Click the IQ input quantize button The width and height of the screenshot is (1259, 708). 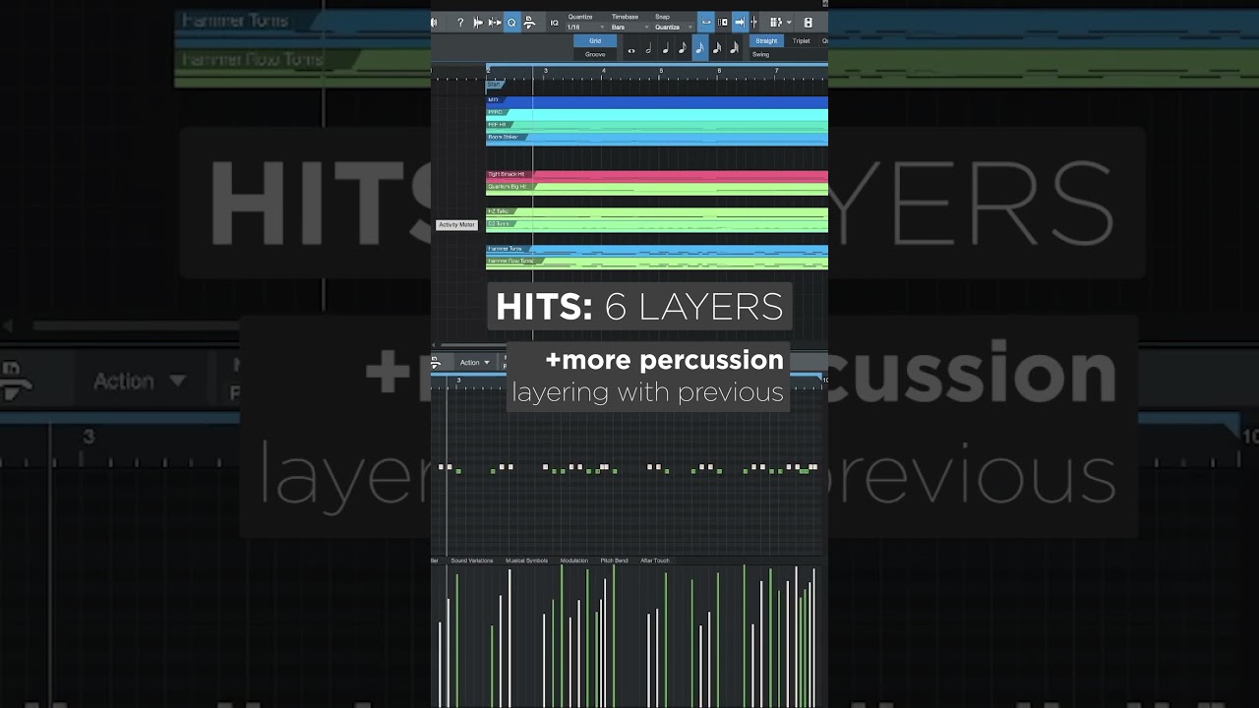[x=554, y=23]
